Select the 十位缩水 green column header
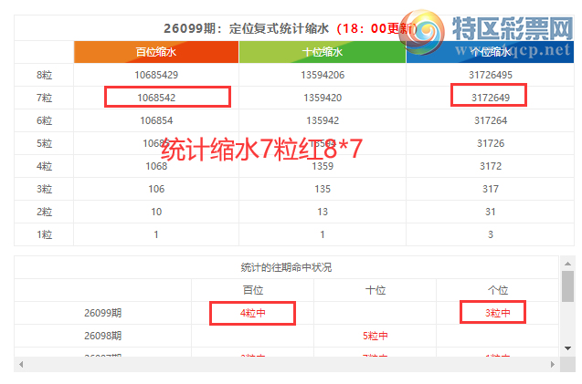The image size is (582, 384). tap(323, 53)
